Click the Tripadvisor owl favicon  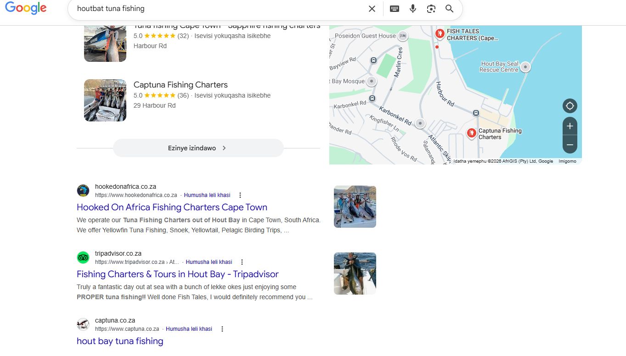pos(83,257)
